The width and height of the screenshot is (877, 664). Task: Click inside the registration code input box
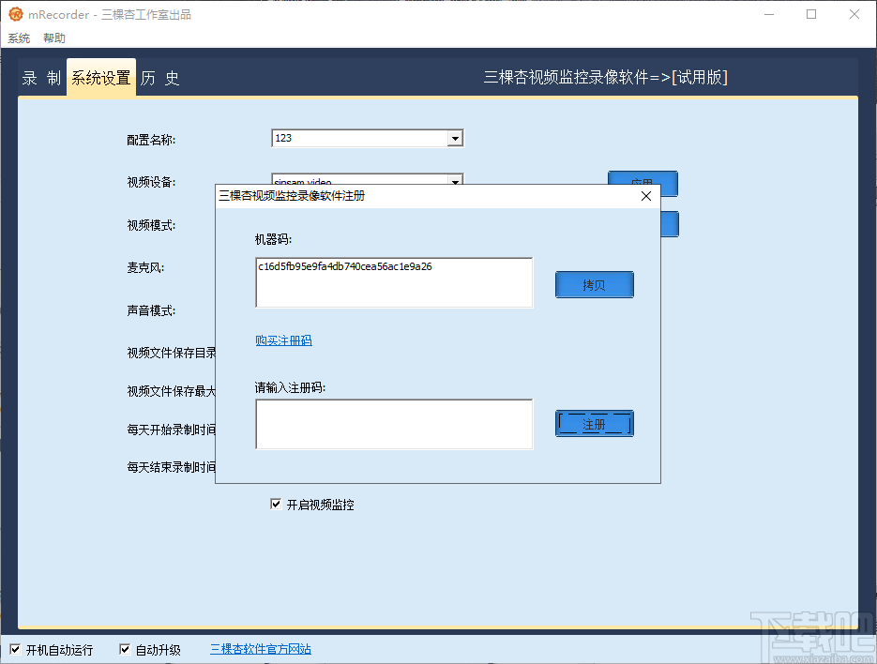pyautogui.click(x=393, y=424)
